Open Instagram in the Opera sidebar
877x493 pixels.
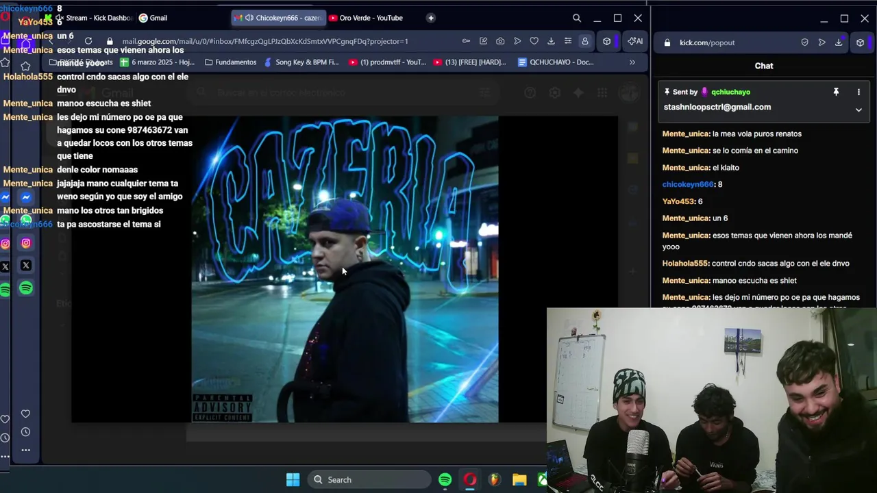(26, 243)
